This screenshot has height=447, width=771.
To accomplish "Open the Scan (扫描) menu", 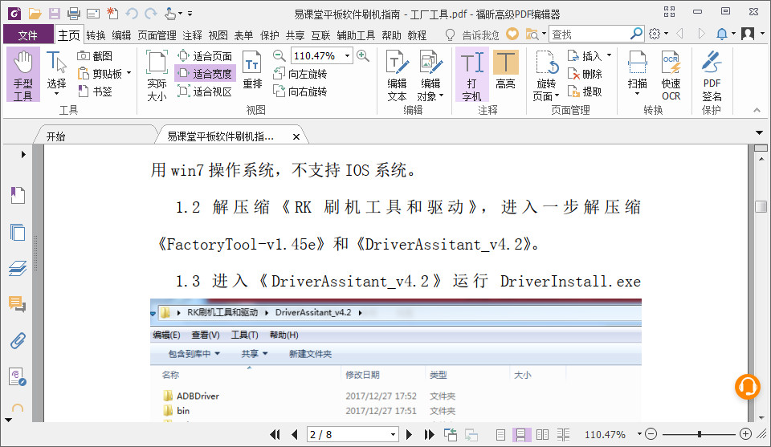I will point(637,73).
